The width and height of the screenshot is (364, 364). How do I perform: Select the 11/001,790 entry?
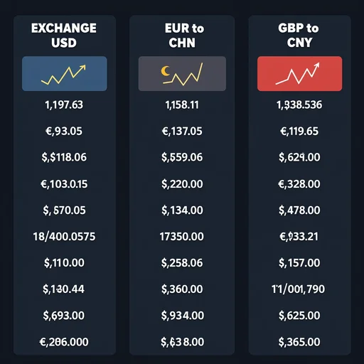pyautogui.click(x=299, y=289)
